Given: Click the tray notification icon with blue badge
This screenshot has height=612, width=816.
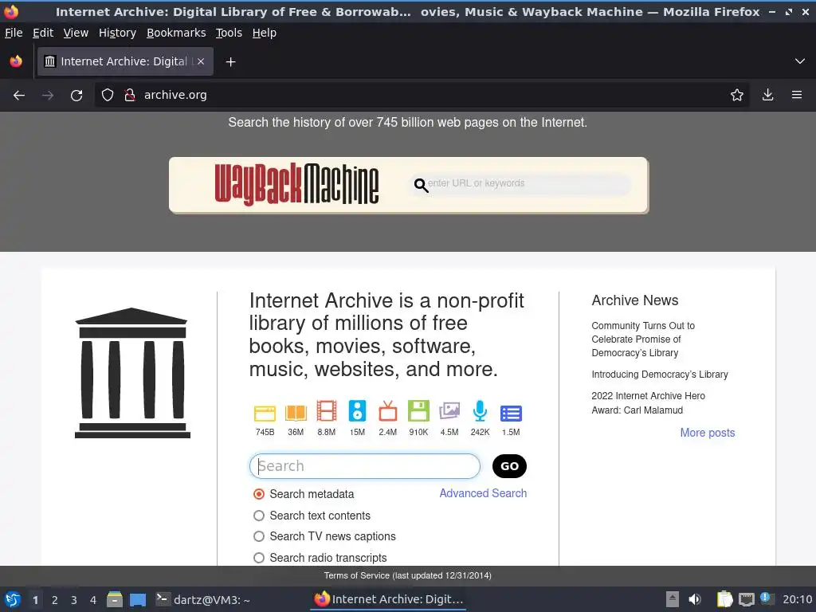Looking at the screenshot, I should (x=767, y=598).
